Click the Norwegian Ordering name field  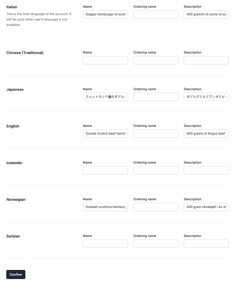pyautogui.click(x=156, y=207)
